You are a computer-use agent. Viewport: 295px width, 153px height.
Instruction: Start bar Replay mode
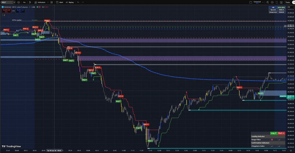point(70,2)
